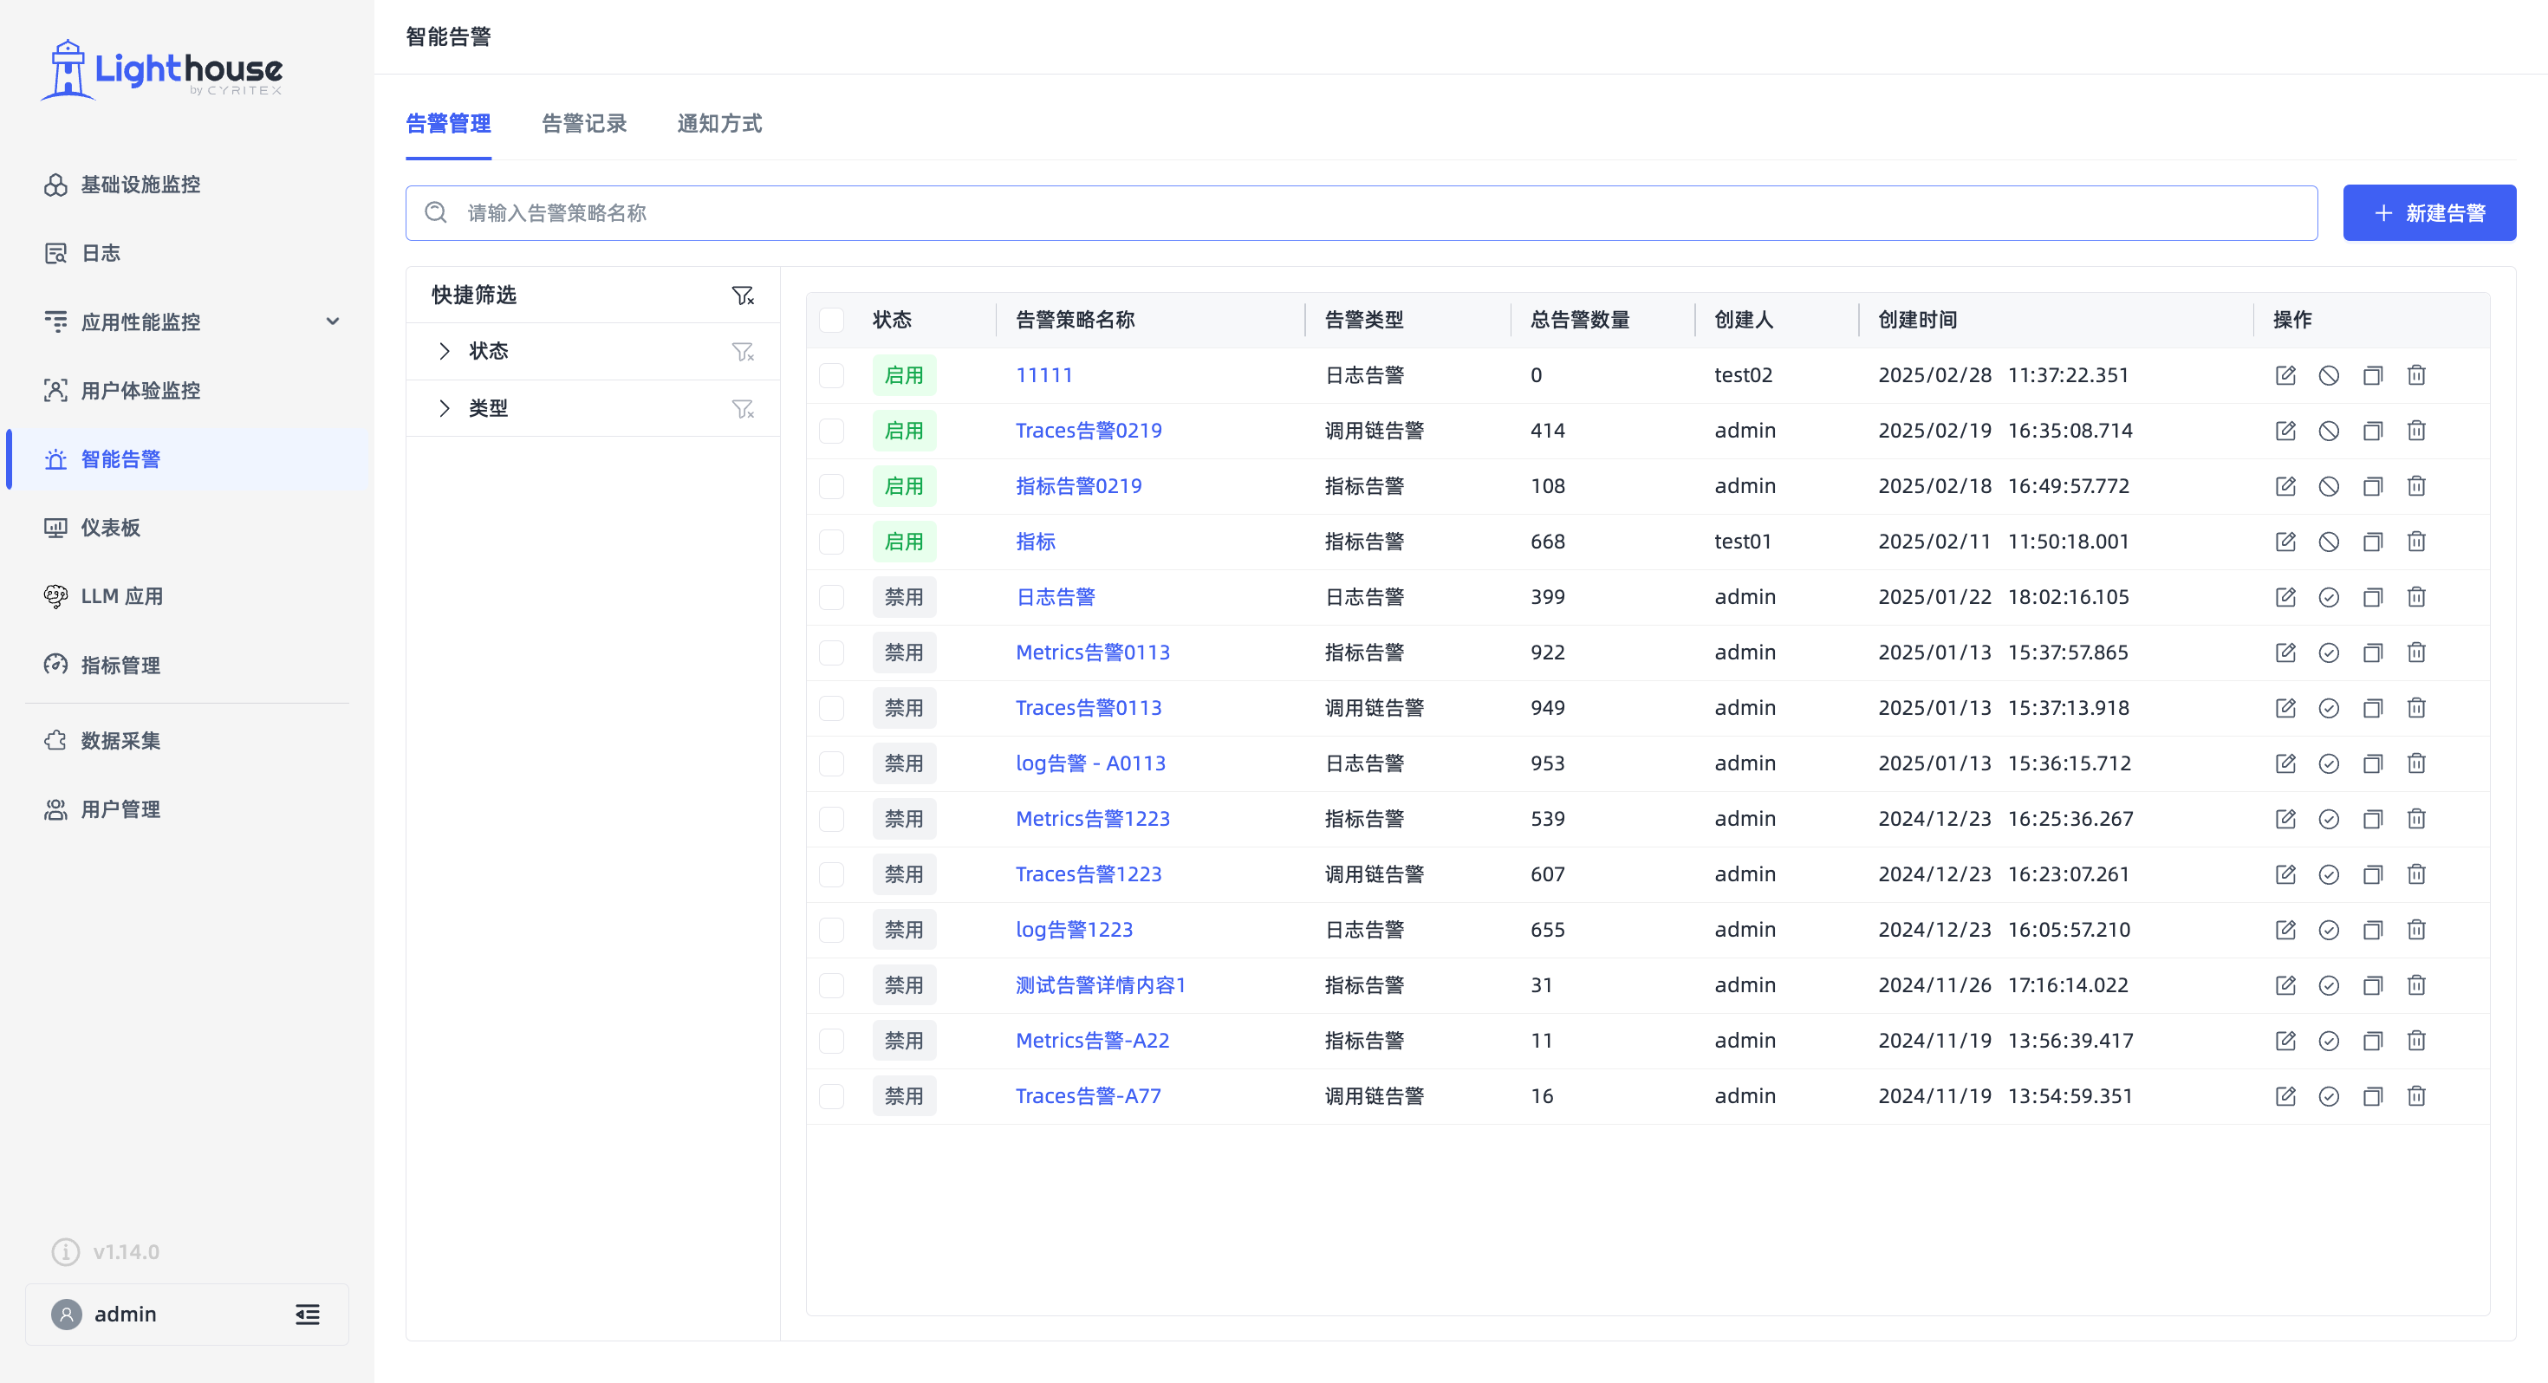The image size is (2548, 1383).
Task: Open the Metrics告警-A22 policy link
Action: (x=1092, y=1040)
